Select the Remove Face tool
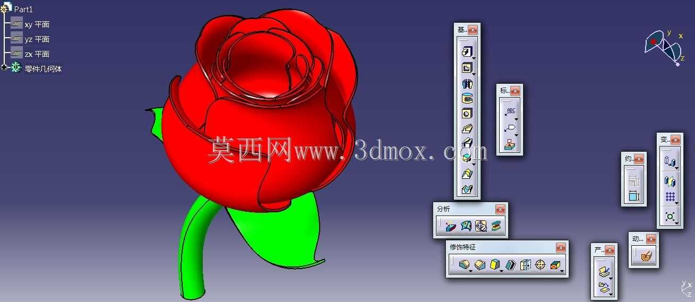 pos(555,264)
